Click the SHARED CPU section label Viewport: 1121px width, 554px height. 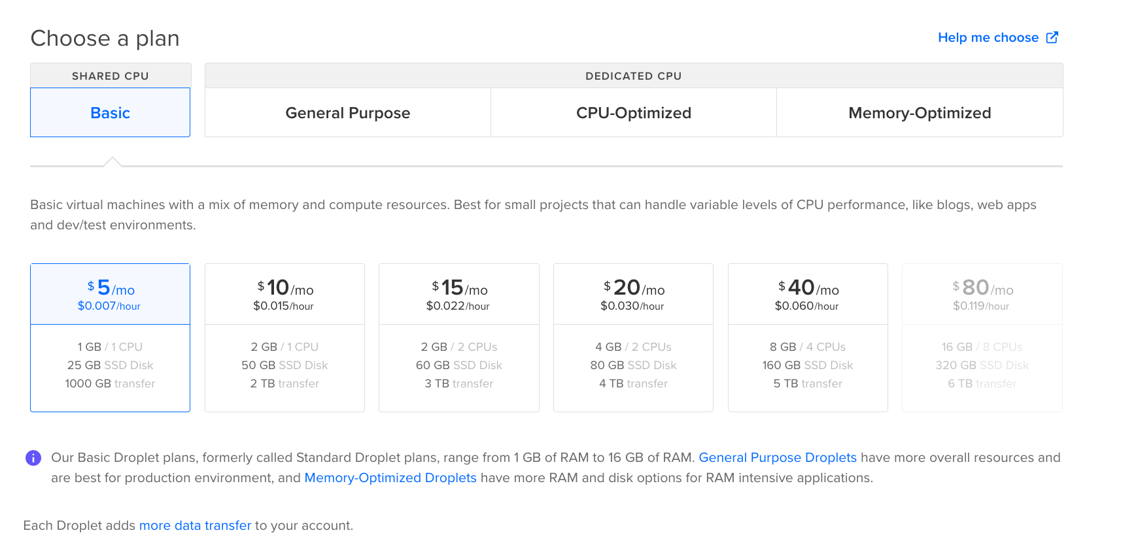(110, 75)
